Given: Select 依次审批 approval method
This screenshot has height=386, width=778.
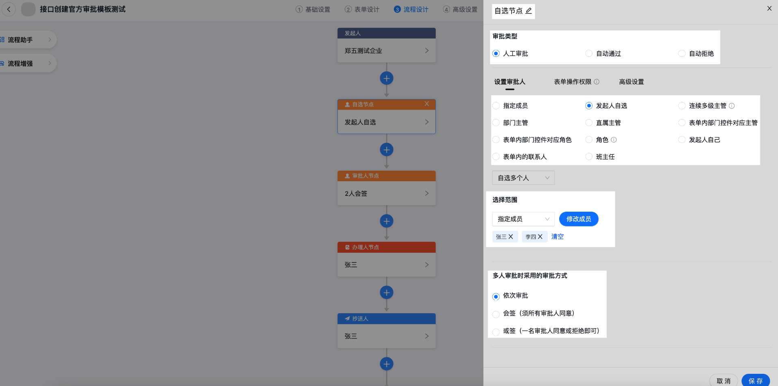Looking at the screenshot, I should 496,297.
